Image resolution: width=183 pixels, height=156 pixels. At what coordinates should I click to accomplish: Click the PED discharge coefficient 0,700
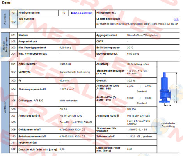[148, 87]
